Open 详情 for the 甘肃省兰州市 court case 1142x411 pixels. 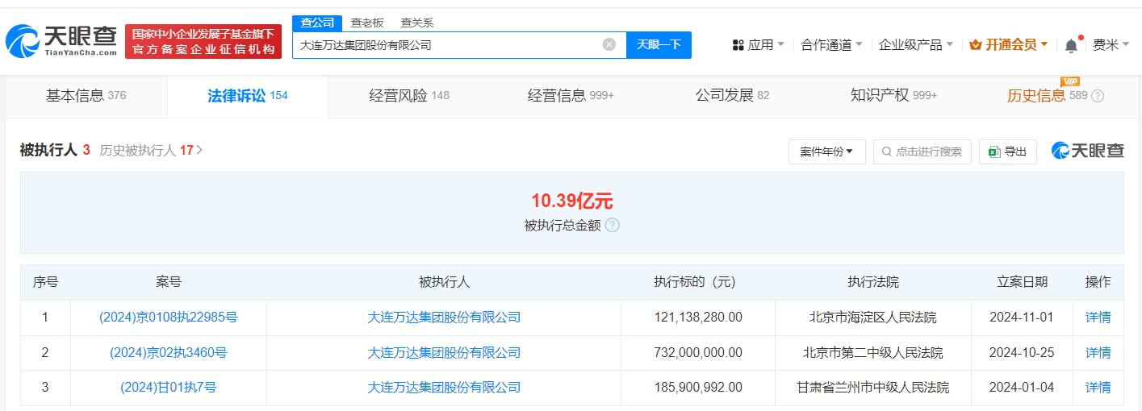pyautogui.click(x=1098, y=388)
